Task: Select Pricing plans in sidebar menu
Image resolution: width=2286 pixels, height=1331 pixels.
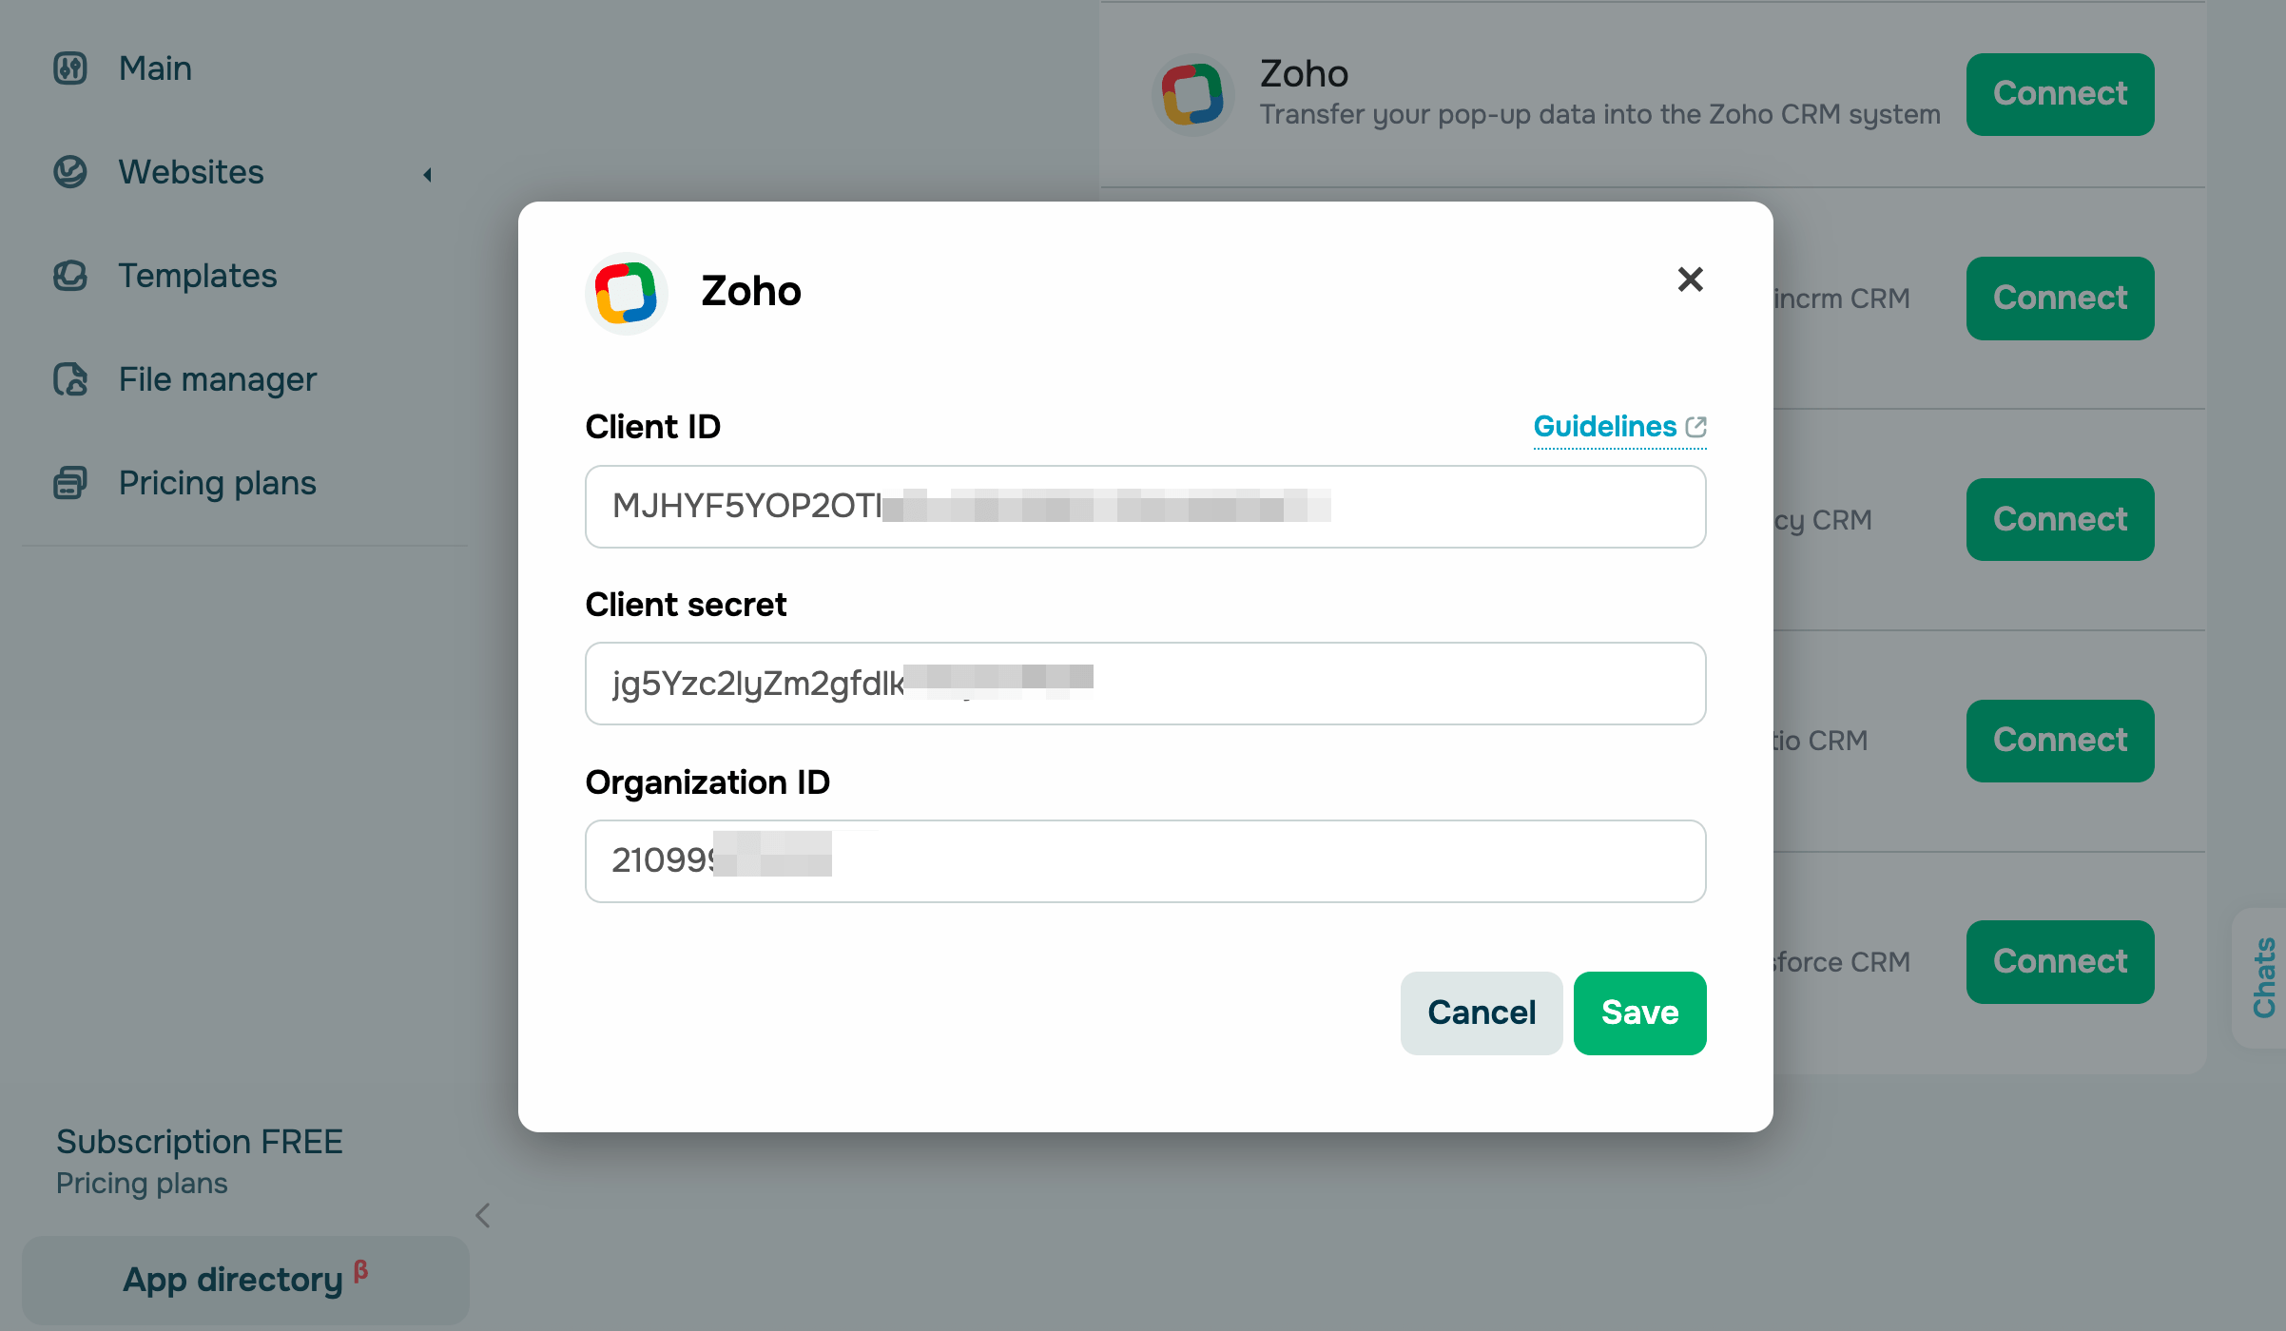Action: pos(217,483)
